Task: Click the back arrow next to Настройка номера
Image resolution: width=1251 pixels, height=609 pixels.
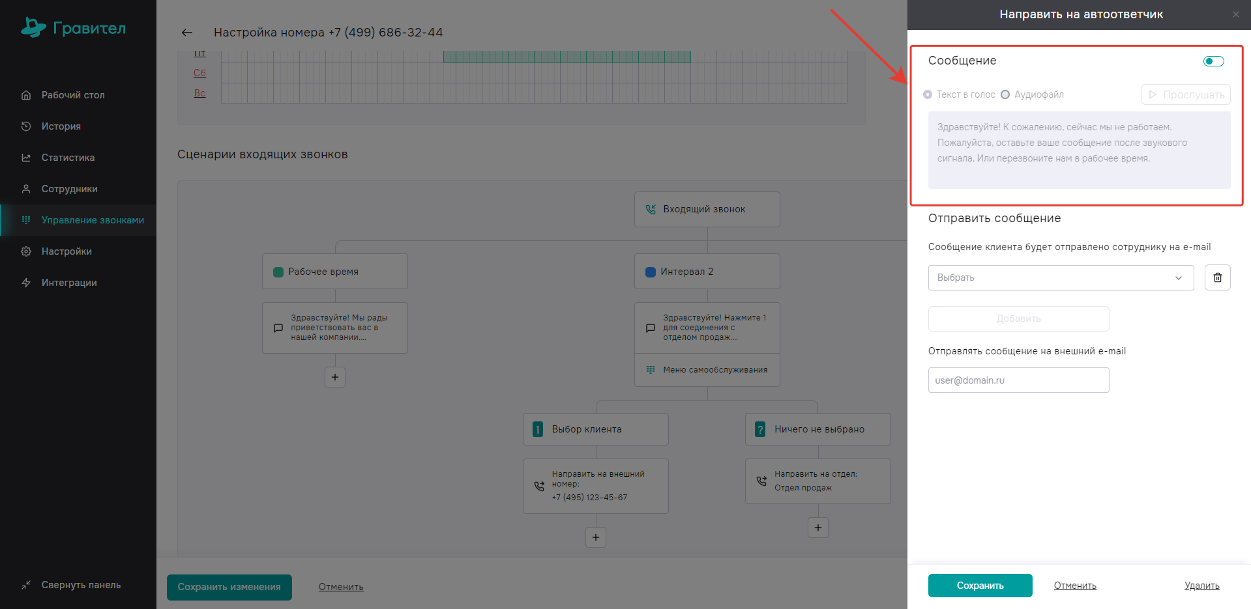Action: tap(187, 33)
